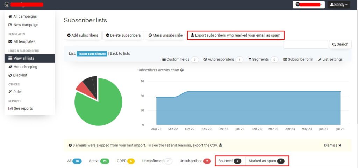Click the Search button

pyautogui.click(x=340, y=44)
